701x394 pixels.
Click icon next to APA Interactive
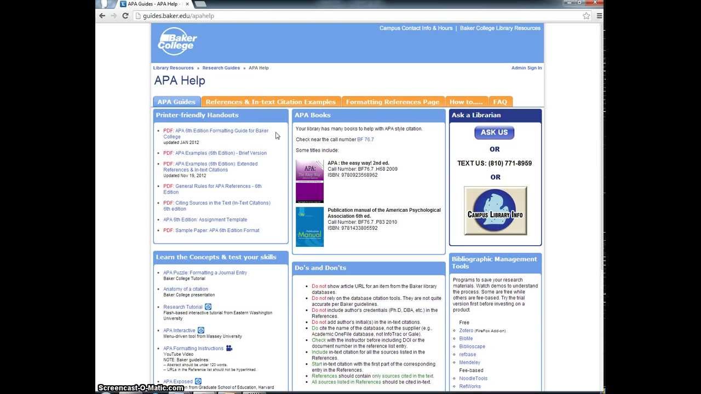pos(201,331)
